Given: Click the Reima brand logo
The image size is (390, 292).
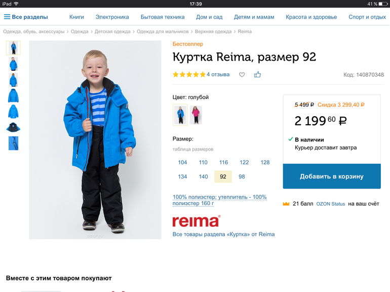Looking at the screenshot, I should (x=197, y=221).
